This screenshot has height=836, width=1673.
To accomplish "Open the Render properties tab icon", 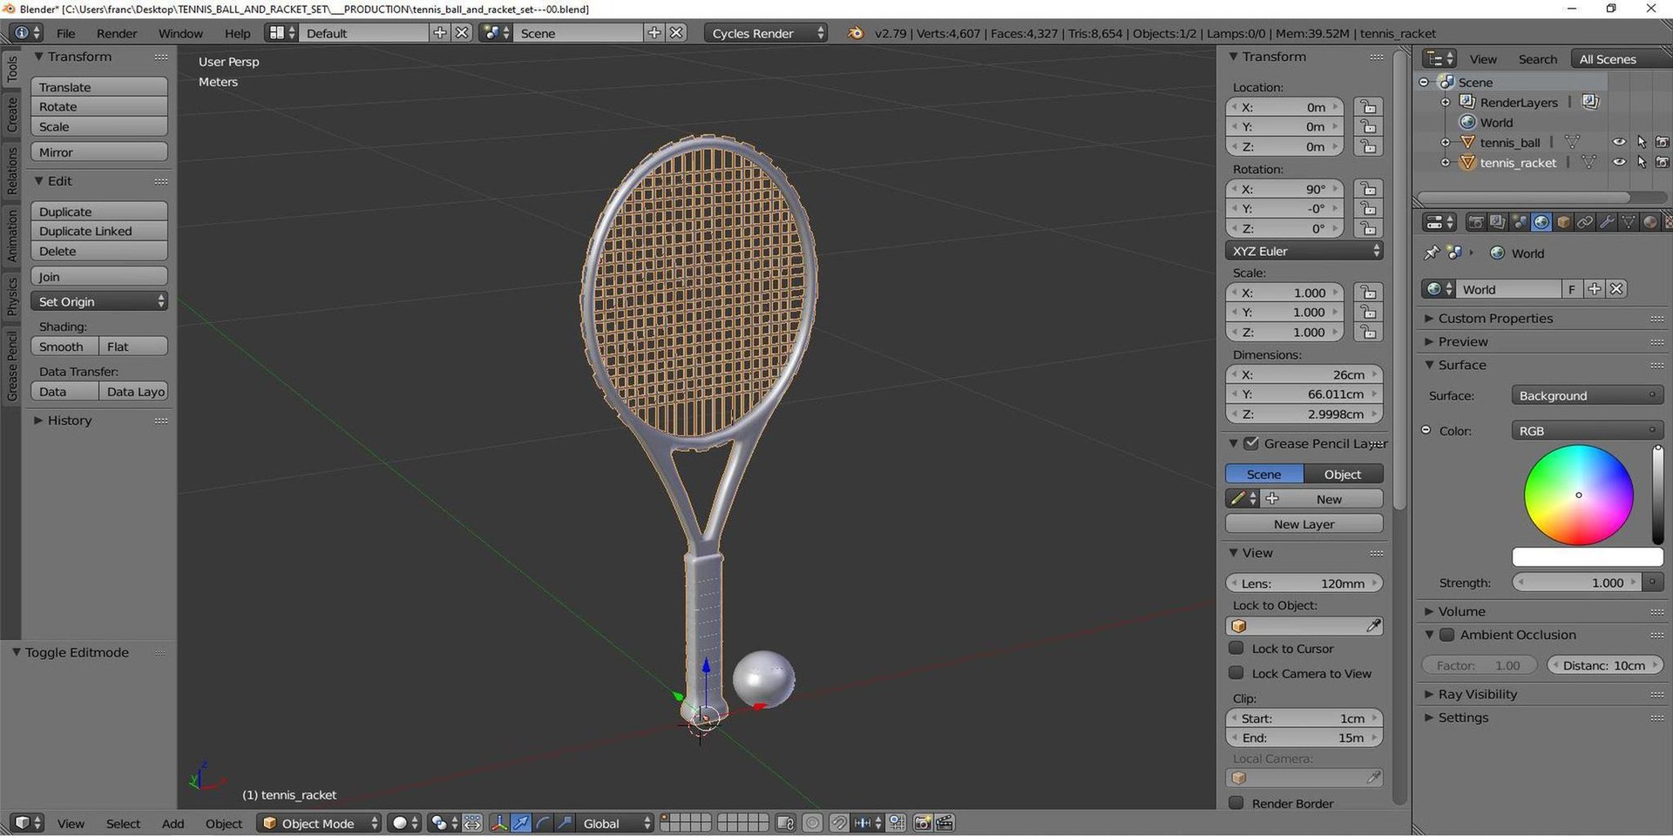I will click(1476, 222).
